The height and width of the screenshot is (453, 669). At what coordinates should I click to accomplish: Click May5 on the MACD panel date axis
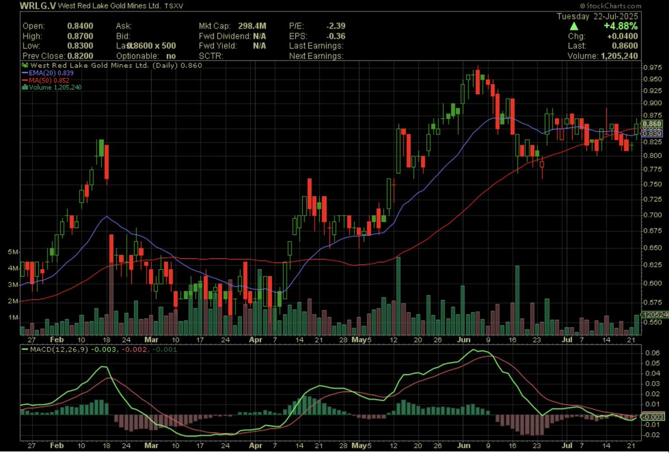pos(362,446)
